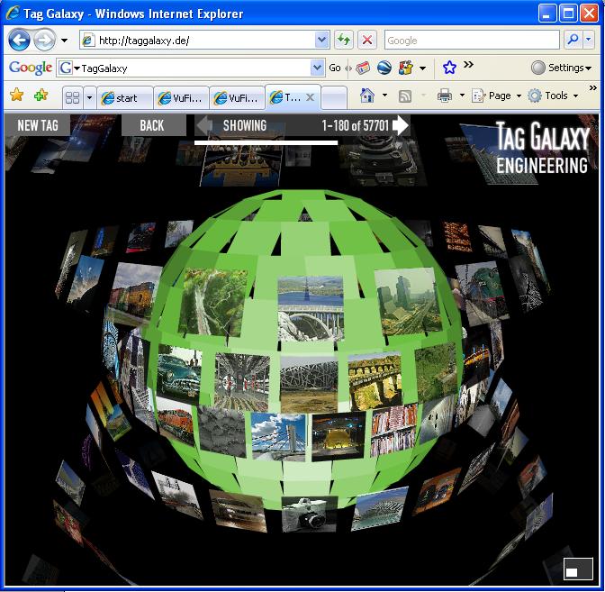Switch to the second VuFi tab
605x592 pixels.
coord(238,98)
